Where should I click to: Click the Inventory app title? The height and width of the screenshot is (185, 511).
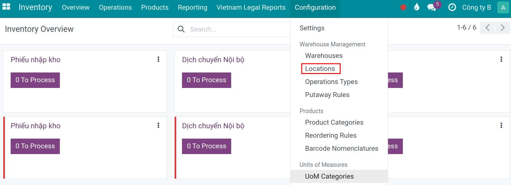[35, 7]
